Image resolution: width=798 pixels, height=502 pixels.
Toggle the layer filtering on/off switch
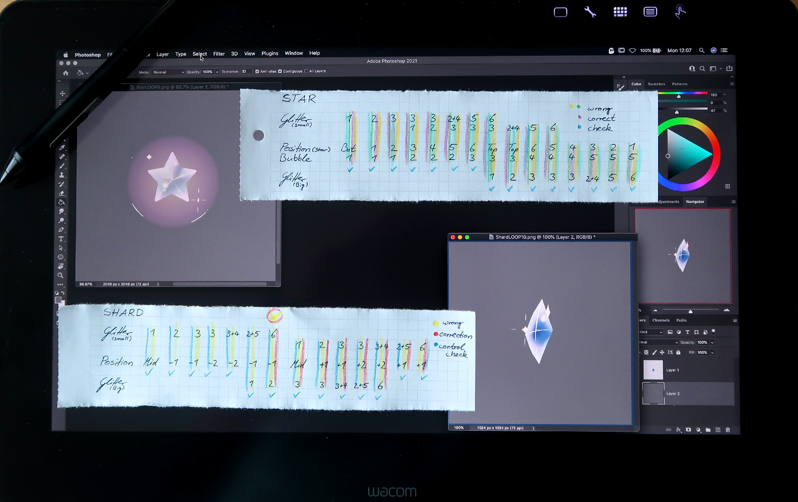point(713,332)
